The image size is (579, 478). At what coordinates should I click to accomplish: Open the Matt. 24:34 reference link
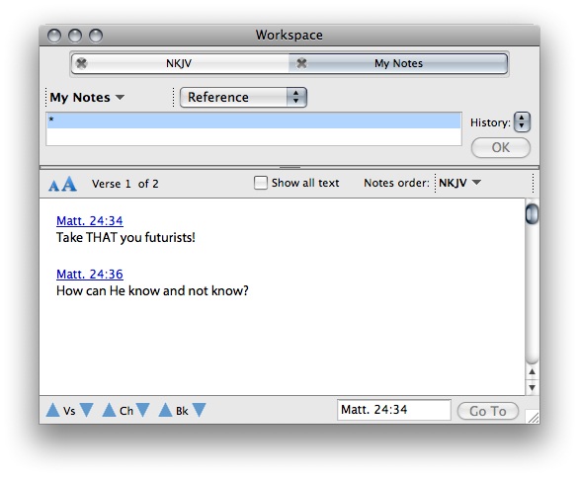point(89,220)
